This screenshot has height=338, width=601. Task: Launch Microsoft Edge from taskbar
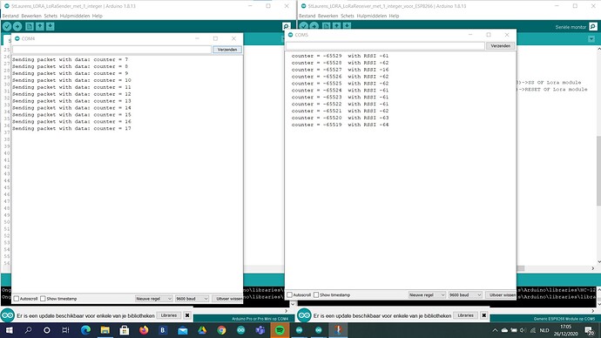85,330
